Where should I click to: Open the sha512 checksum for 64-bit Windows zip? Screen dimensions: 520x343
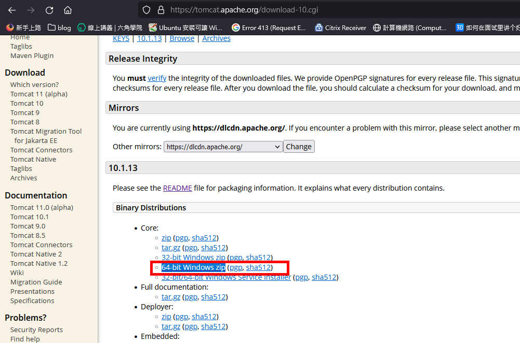tap(258, 267)
